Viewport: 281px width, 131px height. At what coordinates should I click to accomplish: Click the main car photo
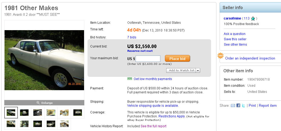44,60
